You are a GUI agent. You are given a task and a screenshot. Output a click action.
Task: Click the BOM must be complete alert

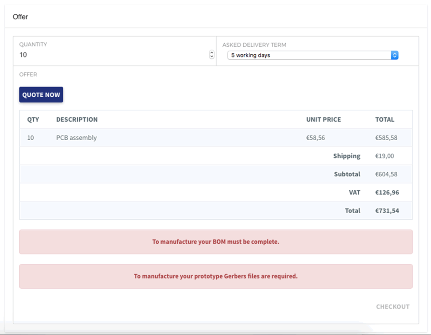click(x=215, y=242)
